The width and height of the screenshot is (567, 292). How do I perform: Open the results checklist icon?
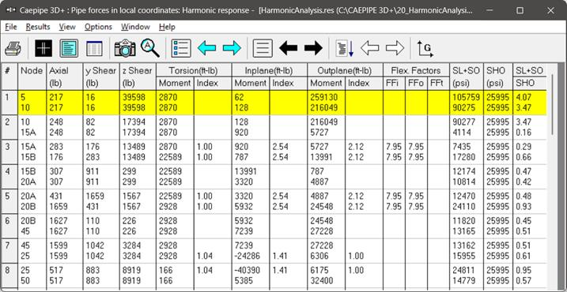coord(181,48)
